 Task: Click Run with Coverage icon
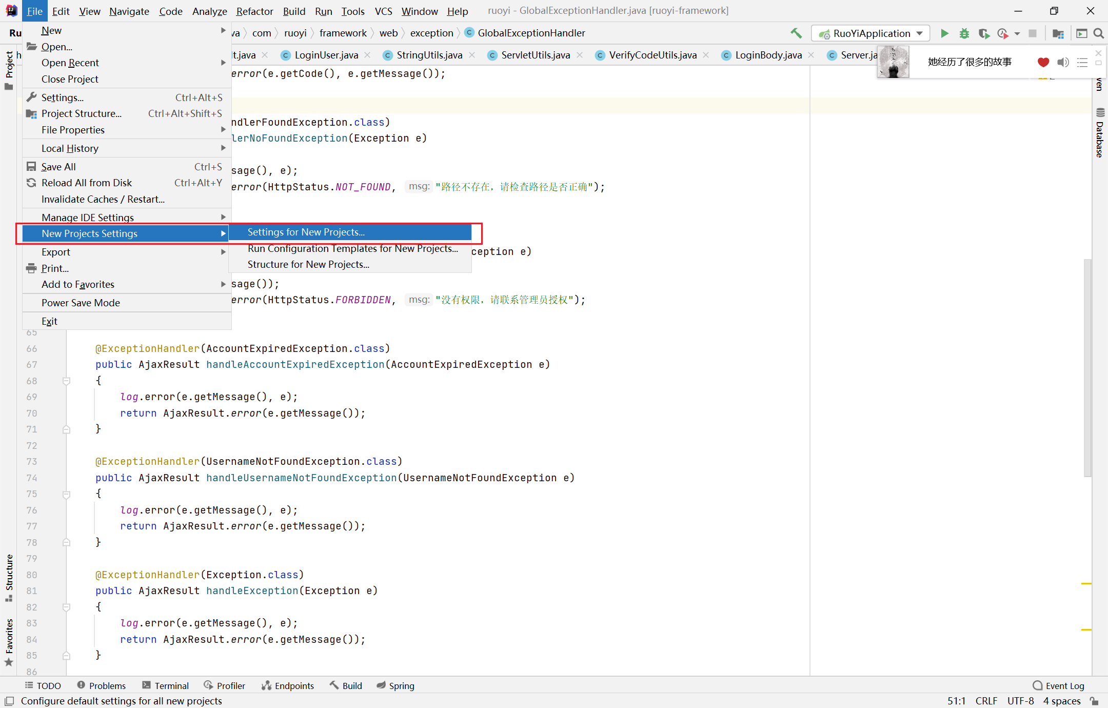click(x=983, y=33)
